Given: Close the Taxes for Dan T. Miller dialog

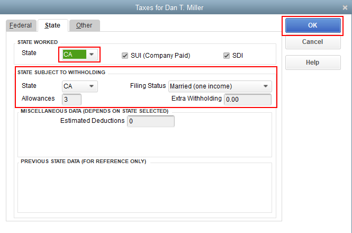Looking at the screenshot, I should [x=345, y=7].
